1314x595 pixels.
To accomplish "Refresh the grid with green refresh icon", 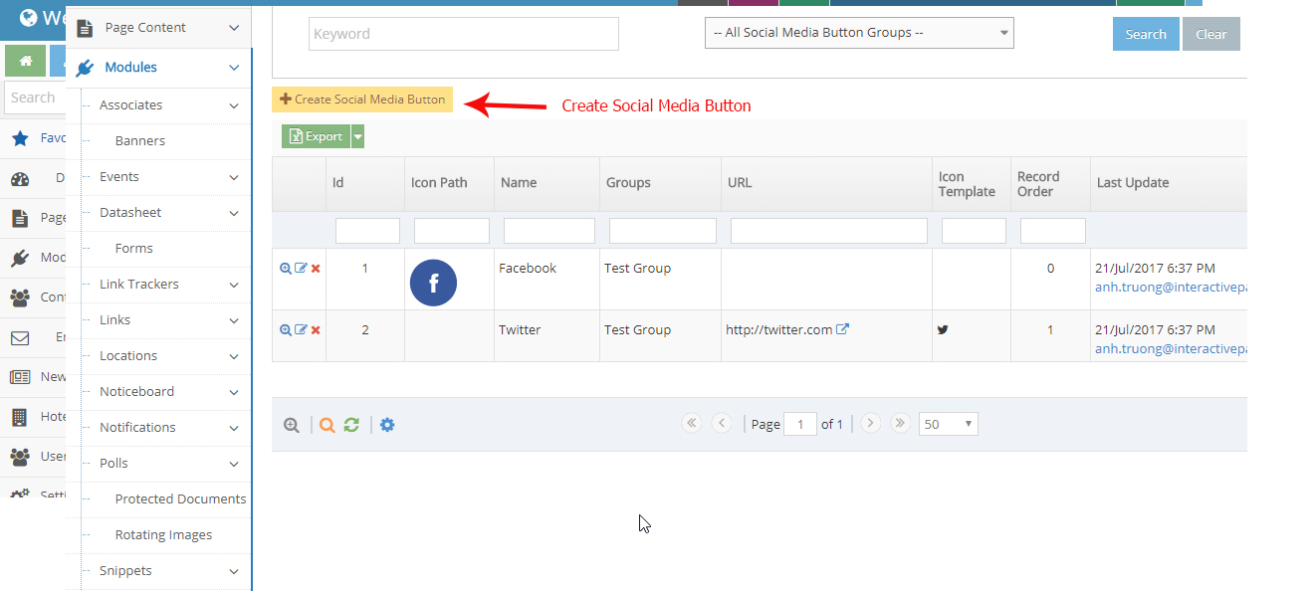I will pyautogui.click(x=351, y=424).
